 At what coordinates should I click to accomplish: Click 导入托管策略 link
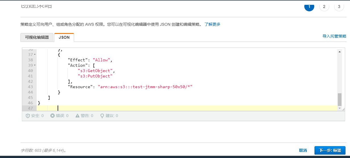point(334,36)
